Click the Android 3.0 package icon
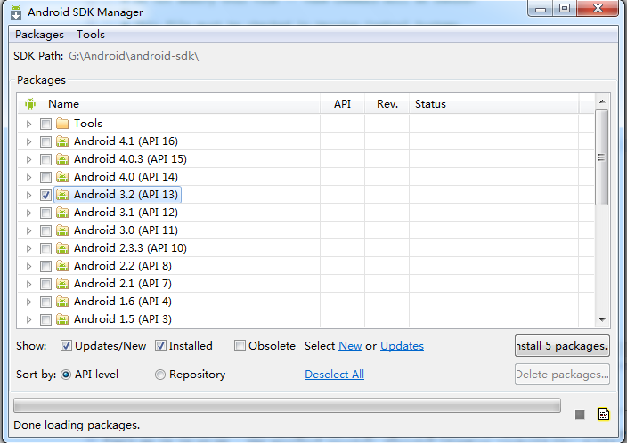 pyautogui.click(x=62, y=230)
